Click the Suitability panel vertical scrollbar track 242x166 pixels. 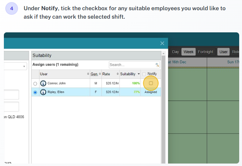pos(163,109)
